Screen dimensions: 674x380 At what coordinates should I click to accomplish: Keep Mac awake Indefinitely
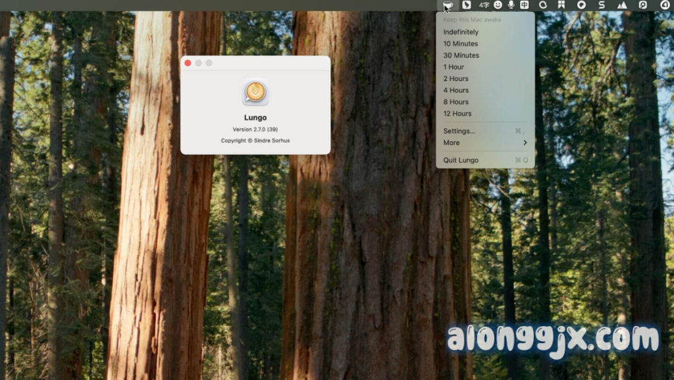(461, 32)
